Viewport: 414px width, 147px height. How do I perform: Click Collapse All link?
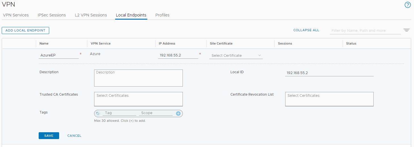point(306,30)
